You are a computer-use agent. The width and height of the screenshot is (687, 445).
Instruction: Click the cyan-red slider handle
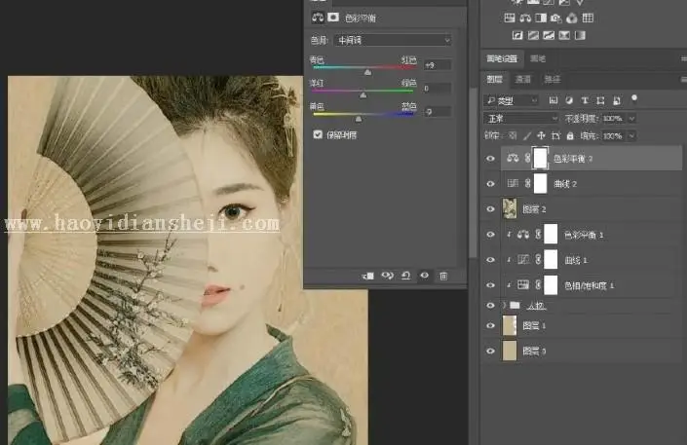point(368,72)
